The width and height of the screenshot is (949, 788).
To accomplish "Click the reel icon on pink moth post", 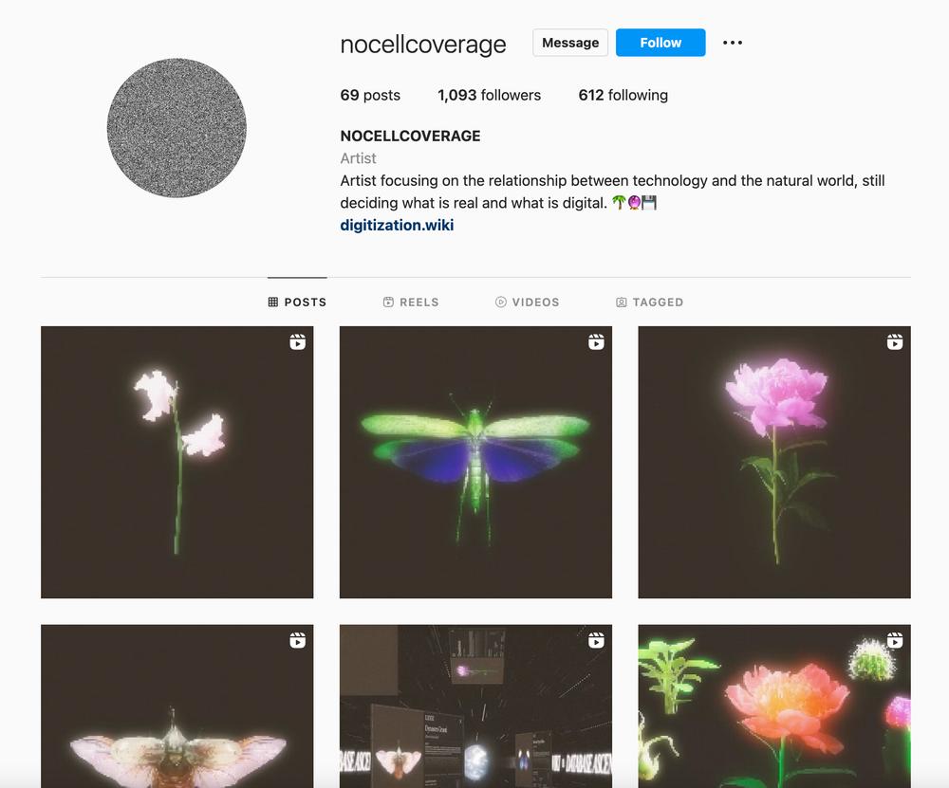I will 297,640.
